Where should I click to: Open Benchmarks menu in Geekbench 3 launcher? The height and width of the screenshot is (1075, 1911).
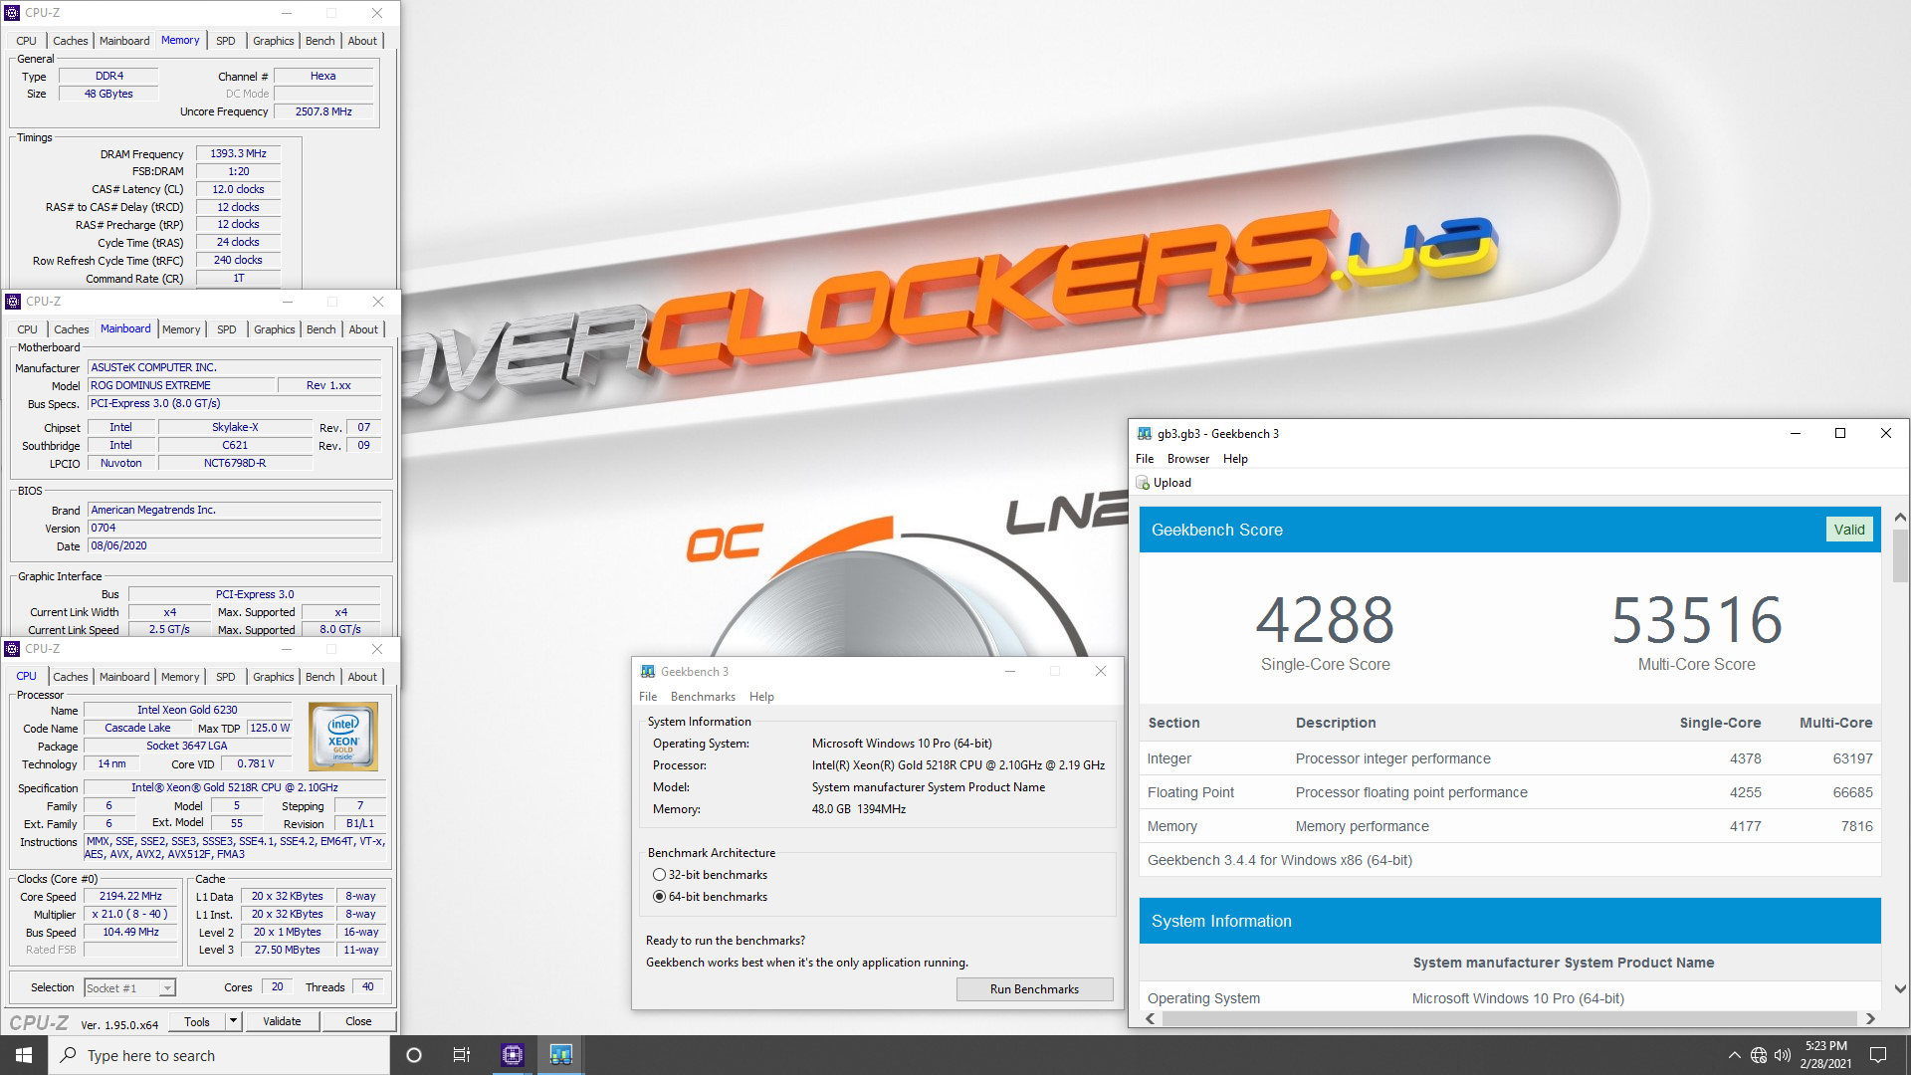coord(703,697)
